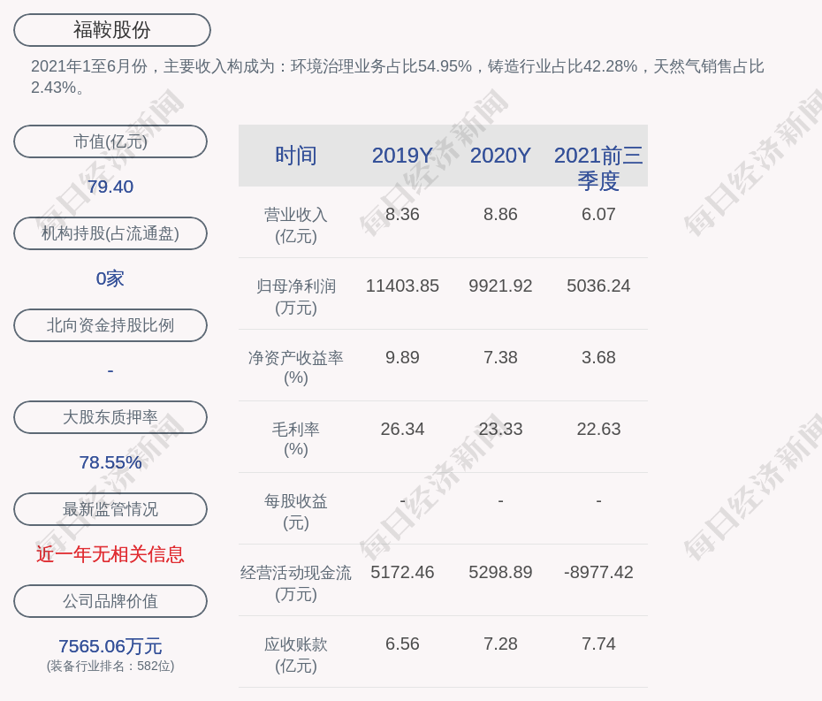Screen dimensions: 822x701
Task: Click the 2021前三季度 column header
Action: click(x=598, y=168)
